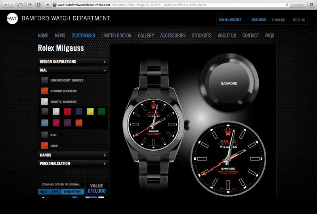Pick the navy blue swatch in the palette
The height and width of the screenshot is (214, 317).
pyautogui.click(x=79, y=111)
